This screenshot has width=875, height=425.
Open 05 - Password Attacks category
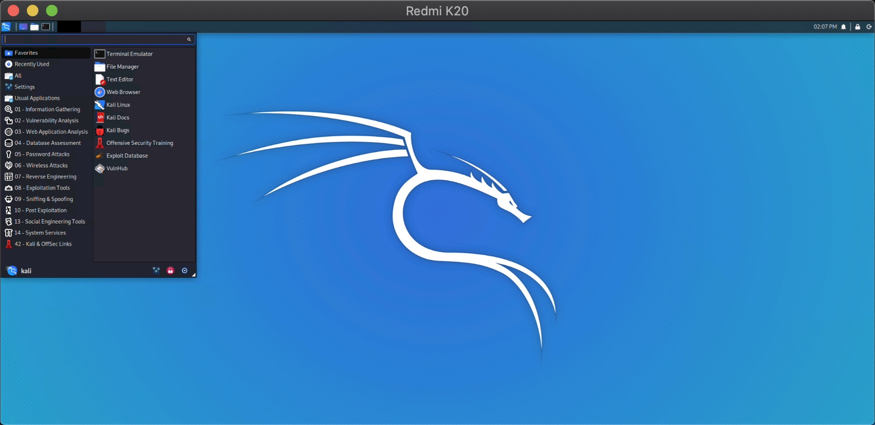click(47, 154)
